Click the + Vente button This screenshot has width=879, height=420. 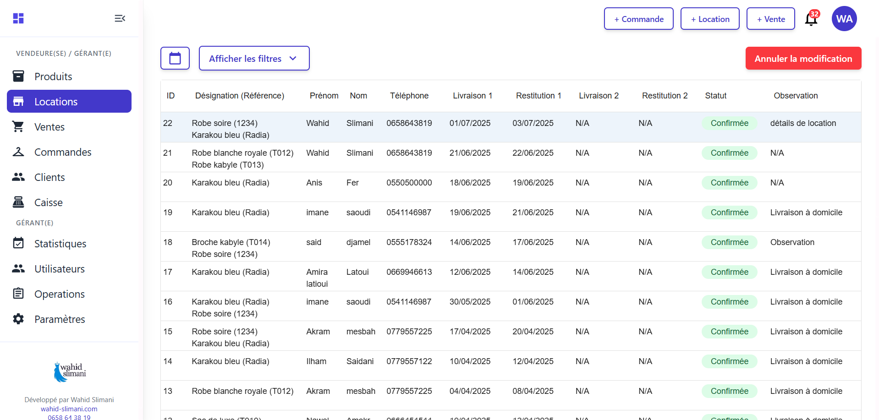coord(771,19)
